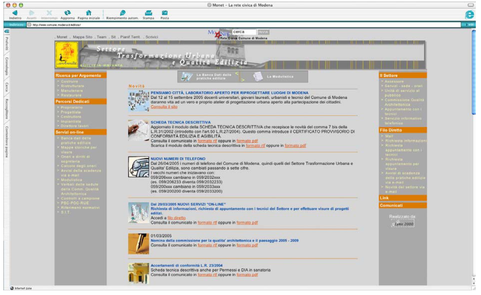Open the Preferiti side tab
The image size is (481, 295).
(x=7, y=44)
